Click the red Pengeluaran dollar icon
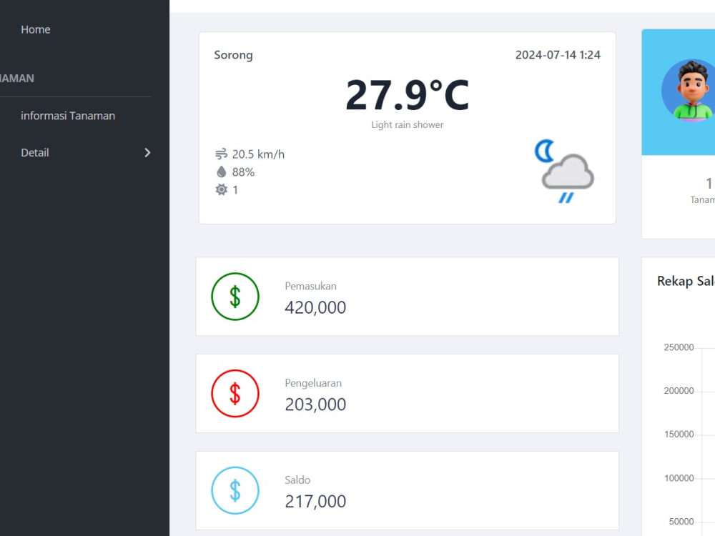This screenshot has width=715, height=536. pyautogui.click(x=235, y=394)
